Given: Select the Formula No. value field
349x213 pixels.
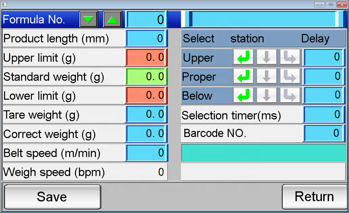Looking at the screenshot, I should tap(146, 19).
